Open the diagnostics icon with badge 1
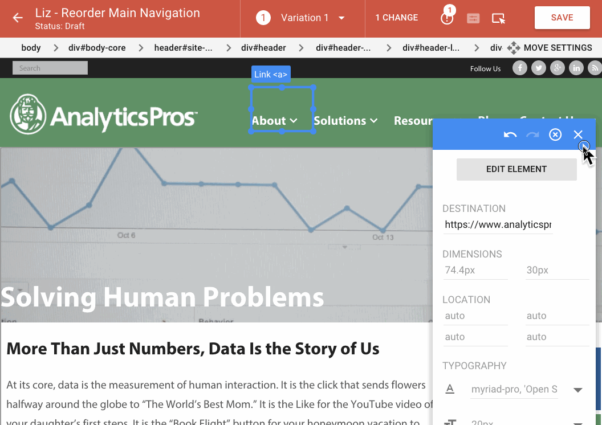This screenshot has width=602, height=425. [447, 17]
